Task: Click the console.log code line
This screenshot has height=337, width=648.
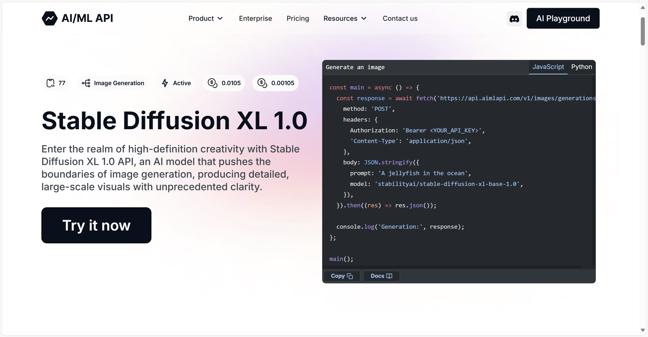Action: tap(400, 227)
